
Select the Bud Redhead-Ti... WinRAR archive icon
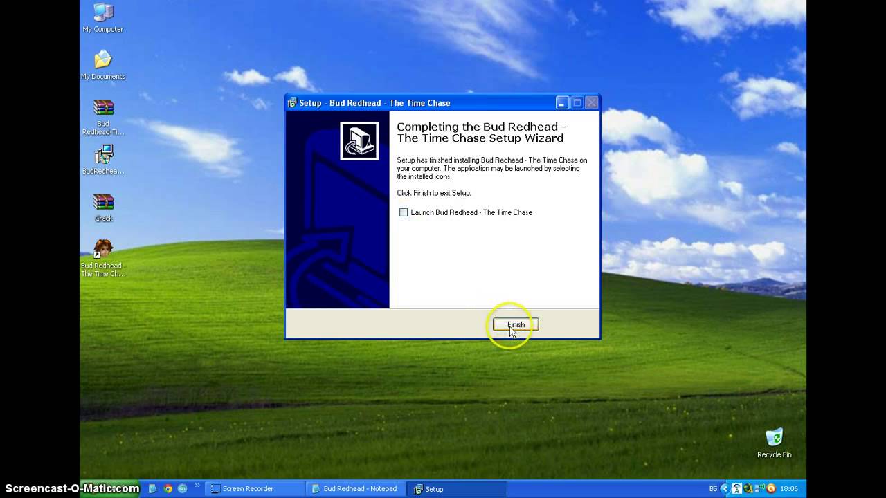103,117
